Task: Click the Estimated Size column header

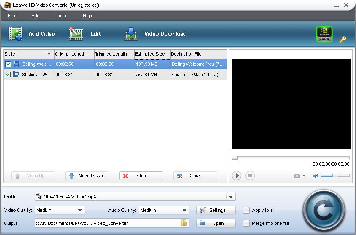Action: [x=152, y=54]
